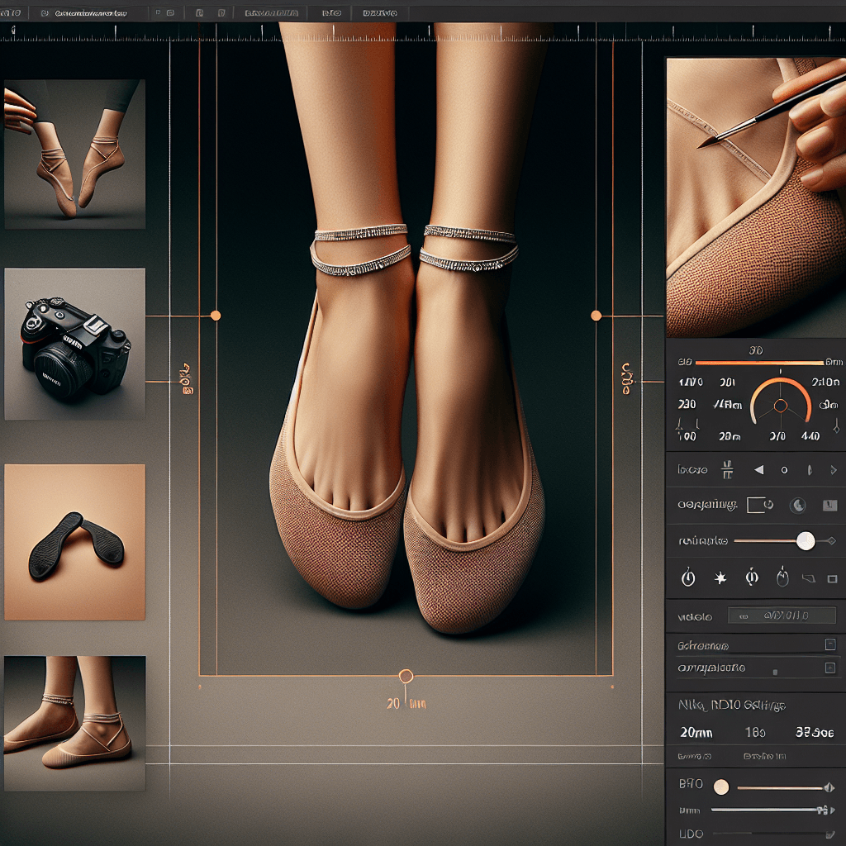Select the orange crop handle on left edge
The width and height of the screenshot is (846, 846).
[x=216, y=316]
